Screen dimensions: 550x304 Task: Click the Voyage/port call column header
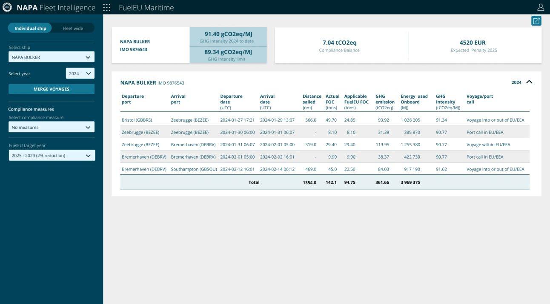479,99
